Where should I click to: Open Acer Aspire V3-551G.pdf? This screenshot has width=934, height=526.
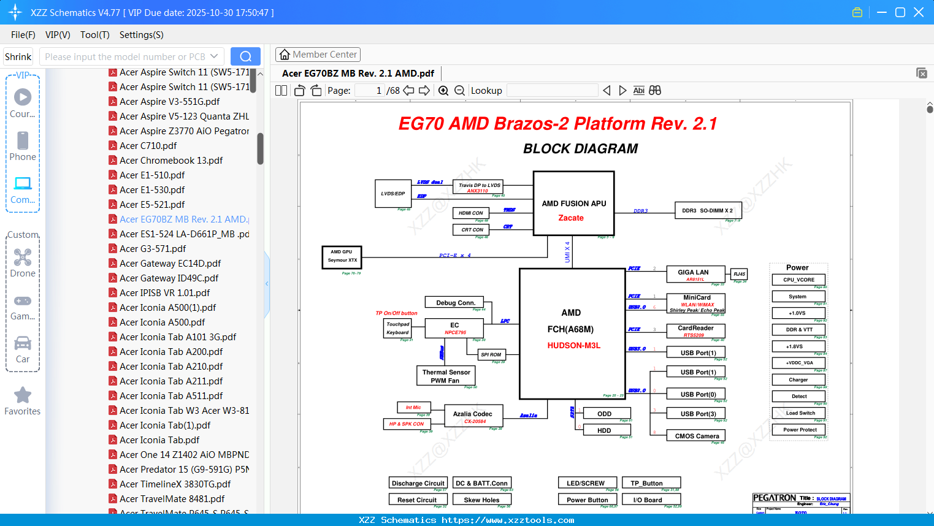click(x=169, y=102)
